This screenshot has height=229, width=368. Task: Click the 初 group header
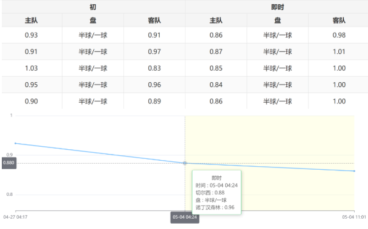click(93, 7)
